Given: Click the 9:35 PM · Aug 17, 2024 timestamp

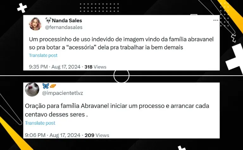Looking at the screenshot, I should coord(54,67).
